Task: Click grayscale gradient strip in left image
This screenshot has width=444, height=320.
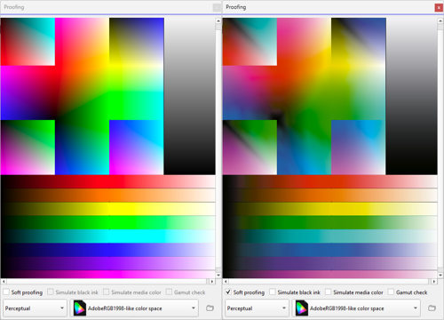Action: tap(190, 96)
